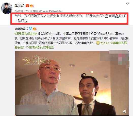Open the @新浪娱乐 account link
133x116 pixels.
pos(21,29)
